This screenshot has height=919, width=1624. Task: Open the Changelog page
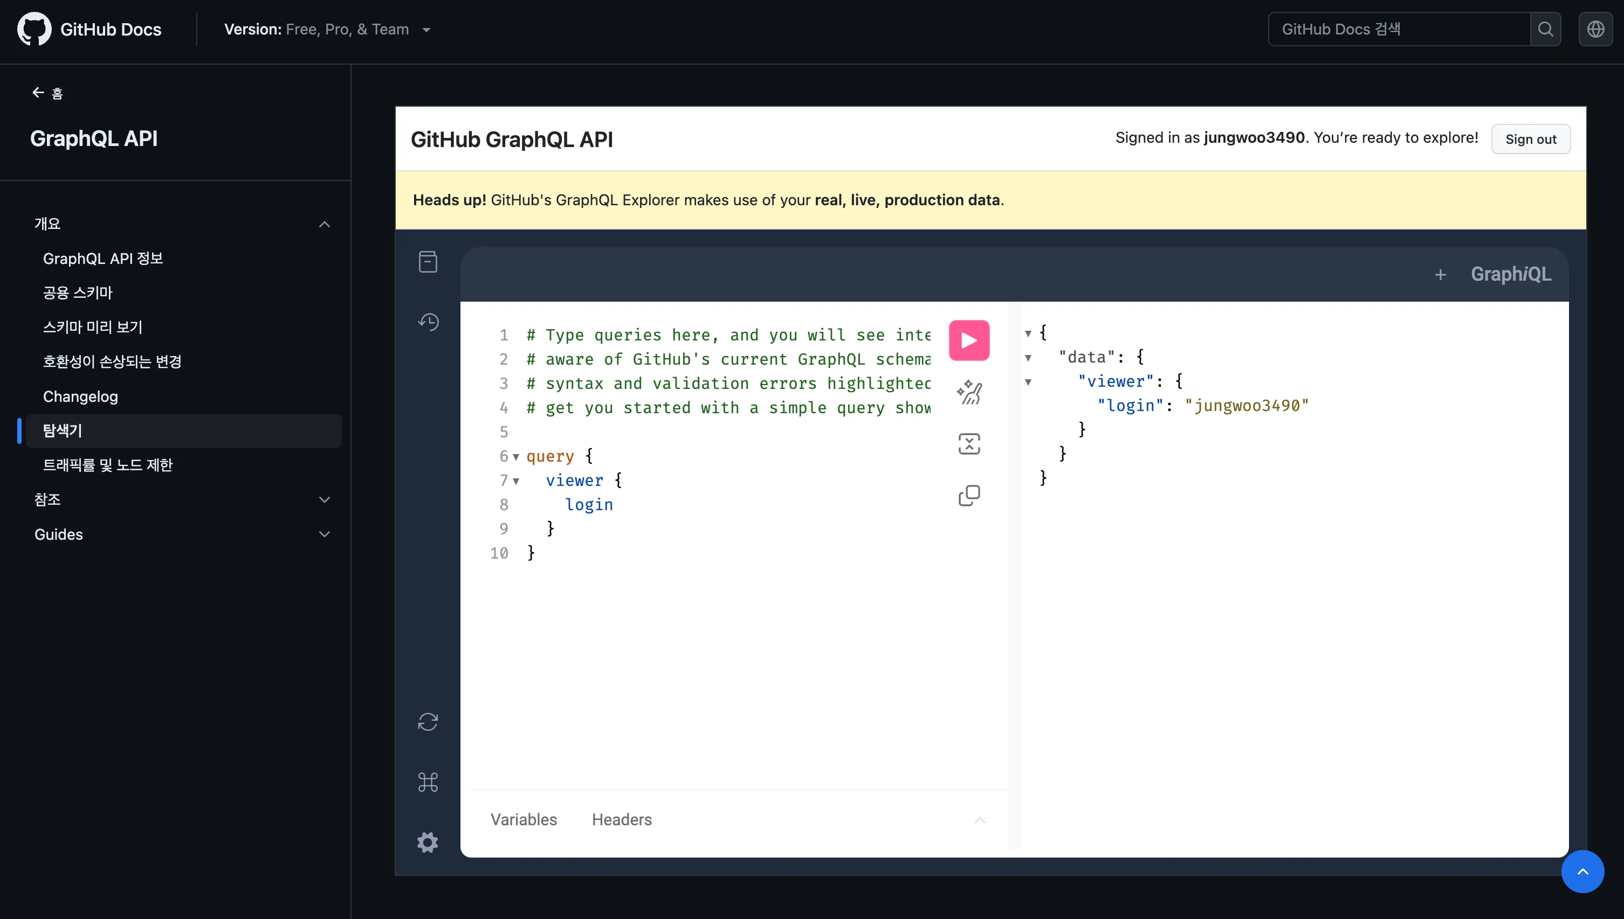(x=80, y=396)
